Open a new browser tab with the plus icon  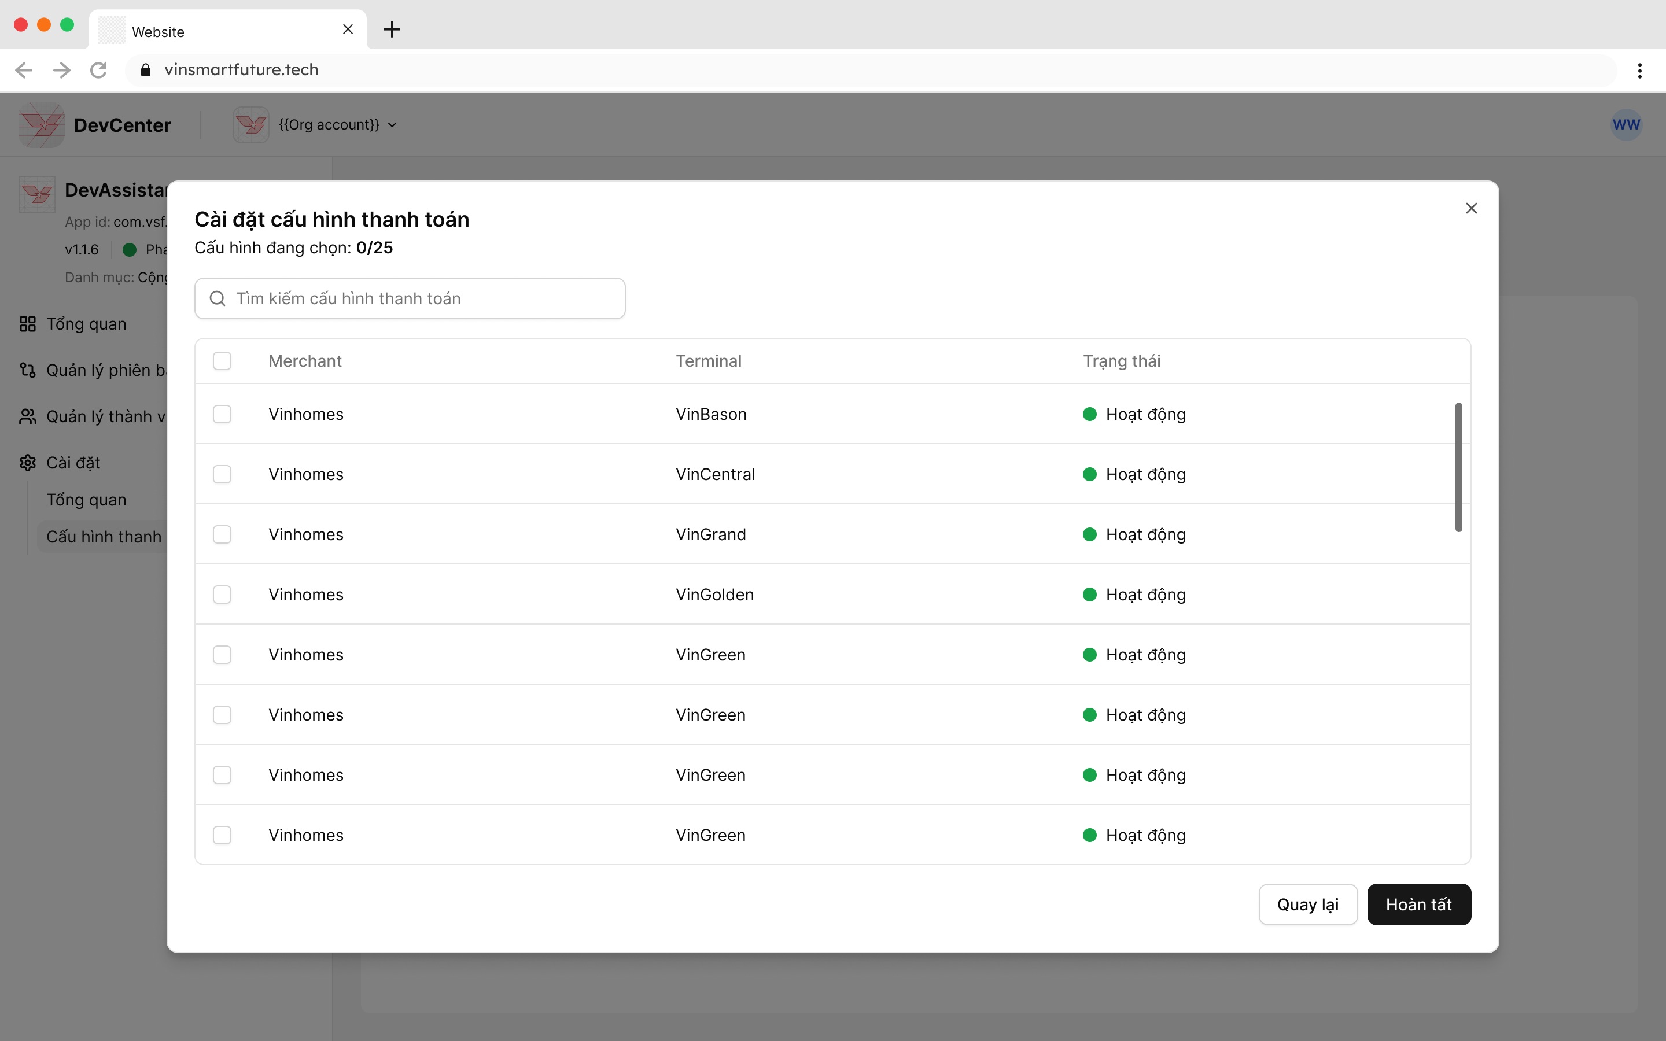pos(392,29)
